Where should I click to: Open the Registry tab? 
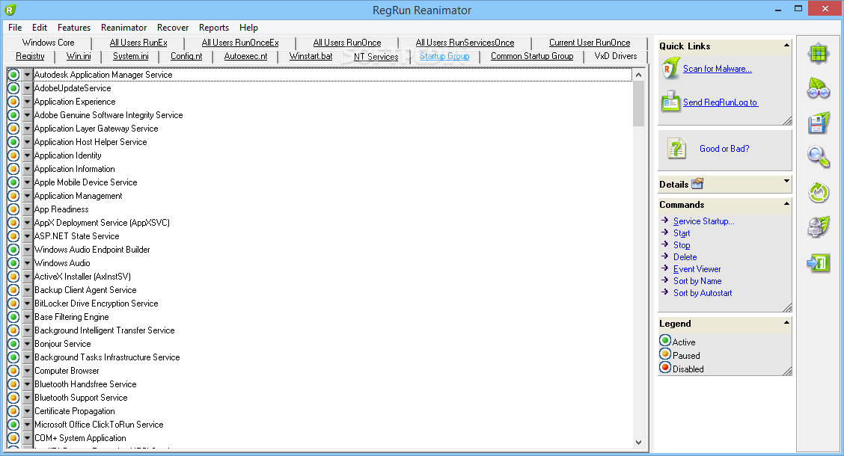click(30, 56)
